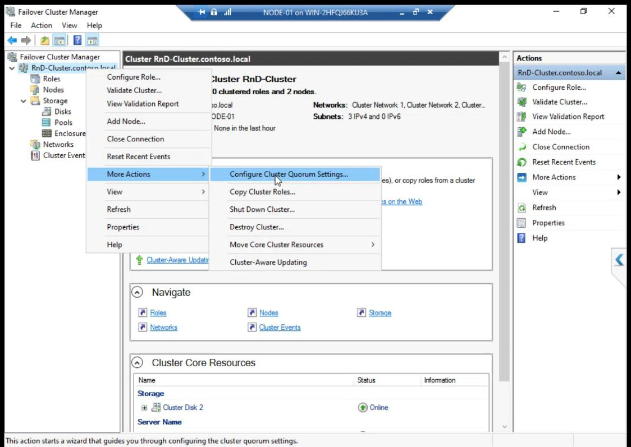Follow the Roles link under Navigate

pyautogui.click(x=158, y=313)
